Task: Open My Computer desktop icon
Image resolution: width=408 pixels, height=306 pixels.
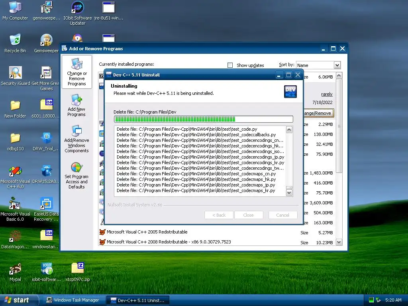Action: (15, 11)
